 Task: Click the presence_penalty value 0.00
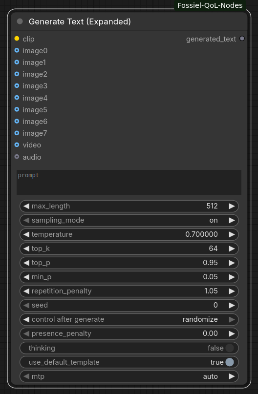(x=210, y=333)
